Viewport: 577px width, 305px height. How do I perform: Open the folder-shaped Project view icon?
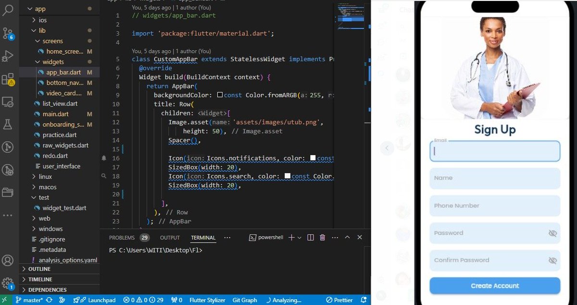click(8, 193)
